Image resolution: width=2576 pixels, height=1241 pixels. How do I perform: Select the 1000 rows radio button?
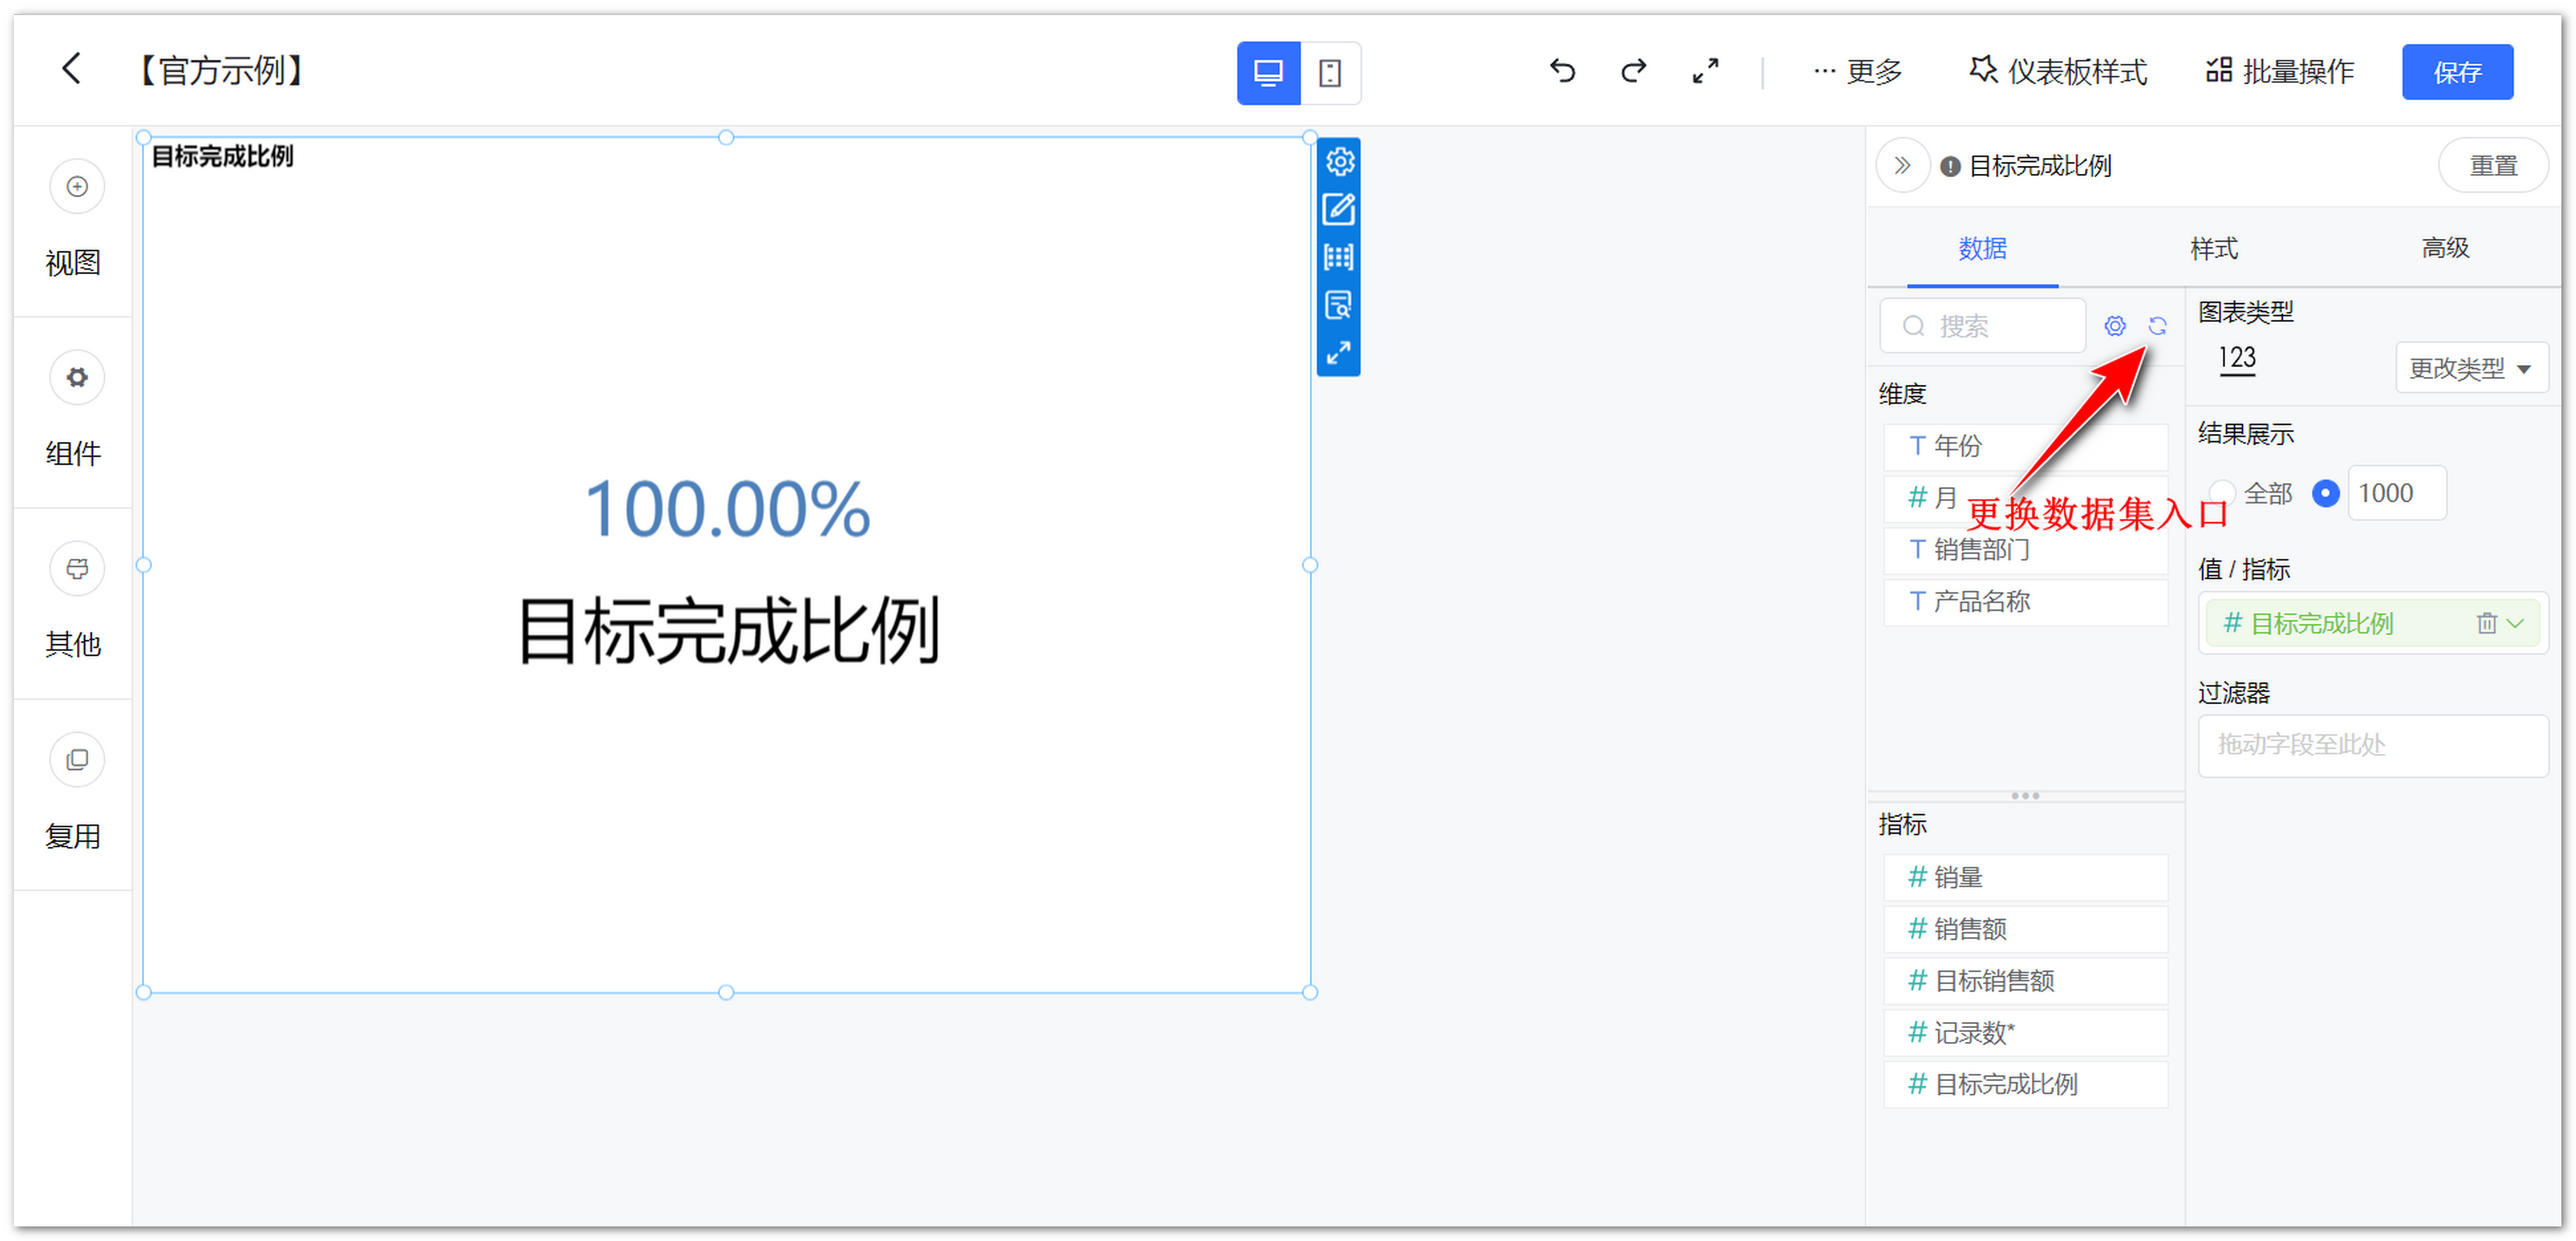(2326, 493)
